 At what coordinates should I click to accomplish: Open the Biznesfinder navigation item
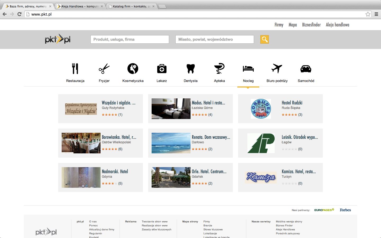tap(311, 25)
